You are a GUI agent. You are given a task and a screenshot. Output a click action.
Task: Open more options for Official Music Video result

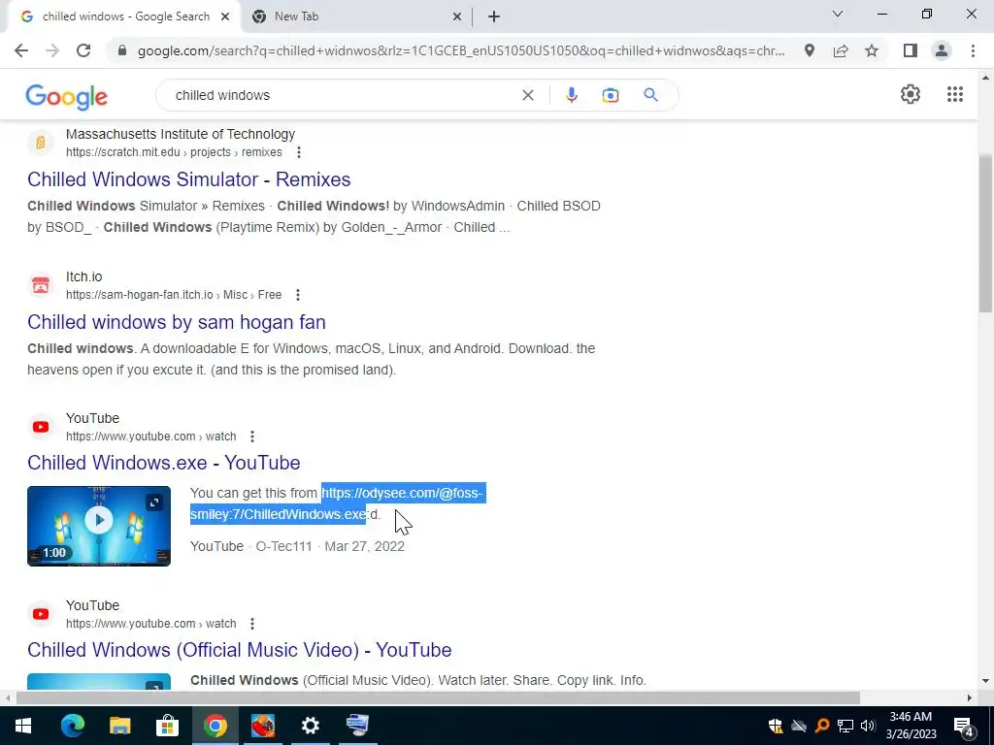coord(252,624)
